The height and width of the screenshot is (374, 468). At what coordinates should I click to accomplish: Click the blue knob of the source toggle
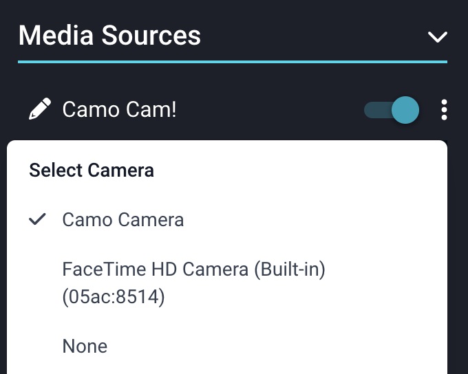coord(405,109)
